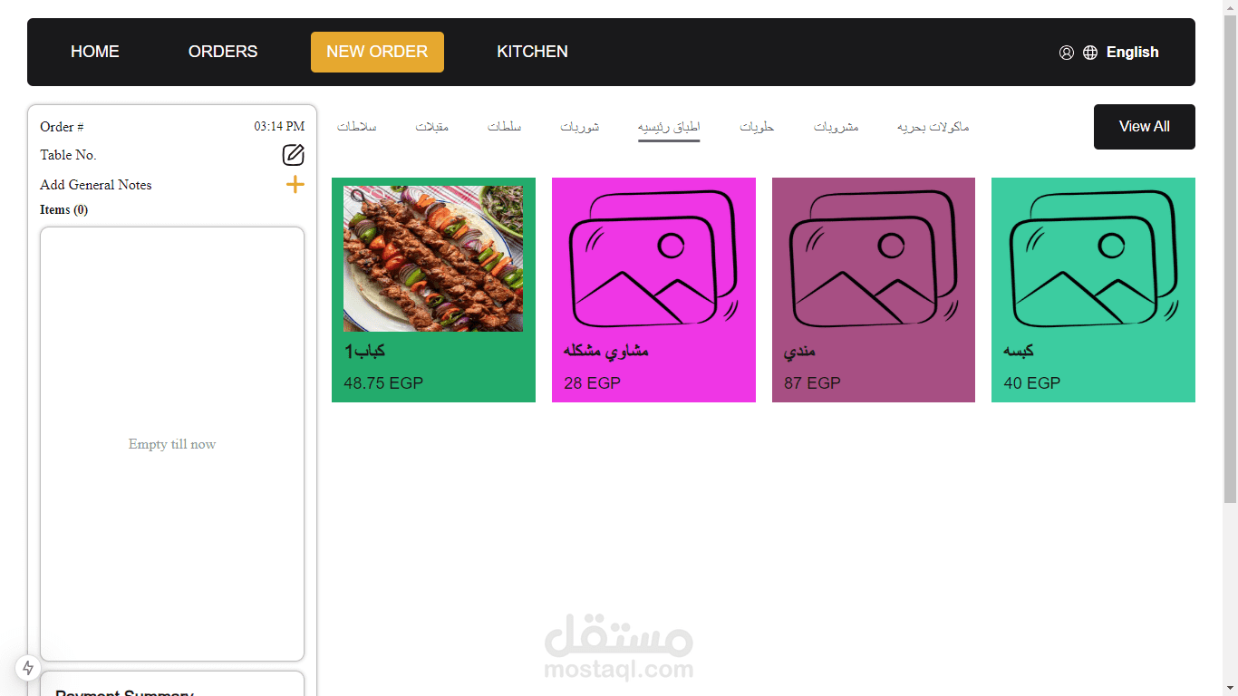The image size is (1238, 696).
Task: Go to ORDERS in the navigation bar
Action: click(x=223, y=52)
